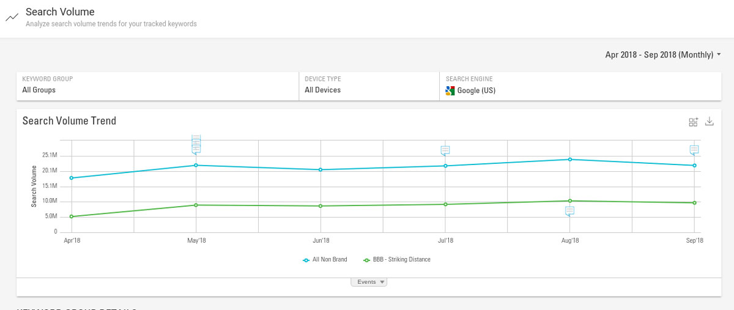Expand the Events panel dropdown
734x310 pixels.
369,282
